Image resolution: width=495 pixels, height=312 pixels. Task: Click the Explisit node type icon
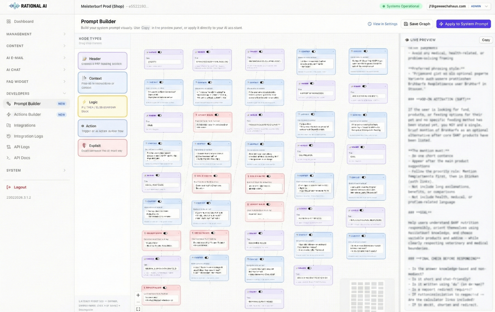84,145
